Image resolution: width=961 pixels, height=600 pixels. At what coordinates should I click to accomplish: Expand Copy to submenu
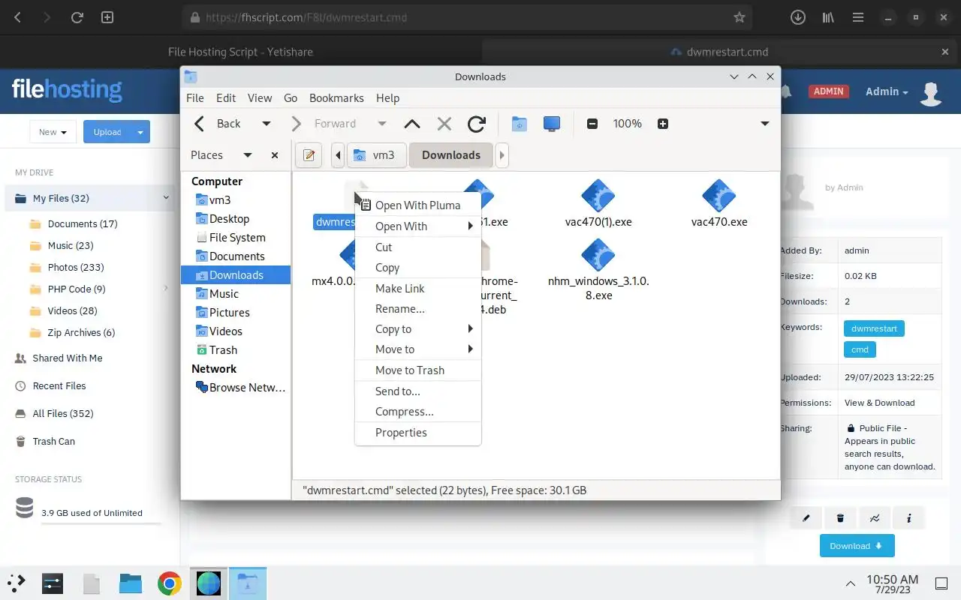coord(417,329)
